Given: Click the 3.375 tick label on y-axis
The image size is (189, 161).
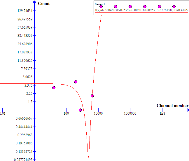Looking at the screenshot, I should click(28, 85).
